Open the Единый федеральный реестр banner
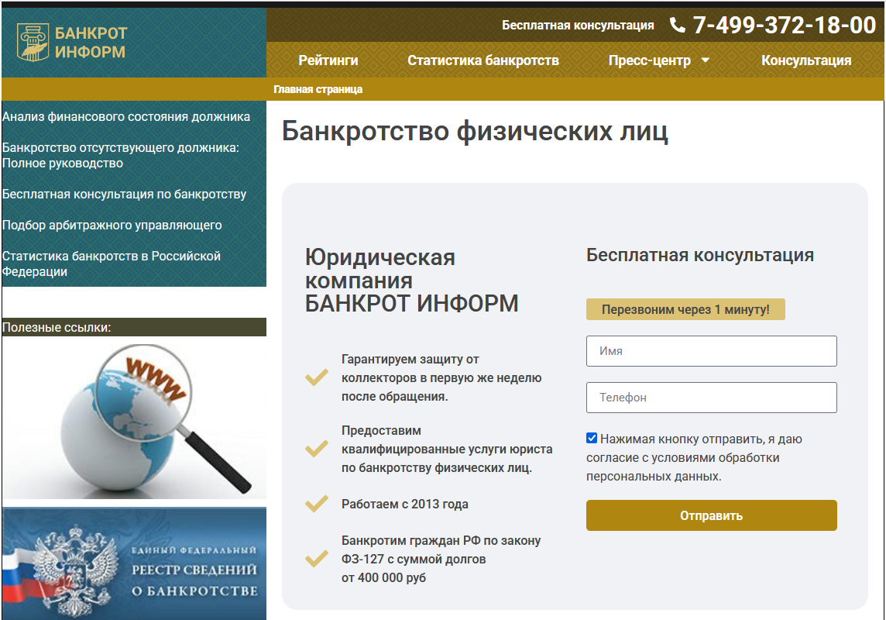The image size is (886, 620). (x=134, y=563)
